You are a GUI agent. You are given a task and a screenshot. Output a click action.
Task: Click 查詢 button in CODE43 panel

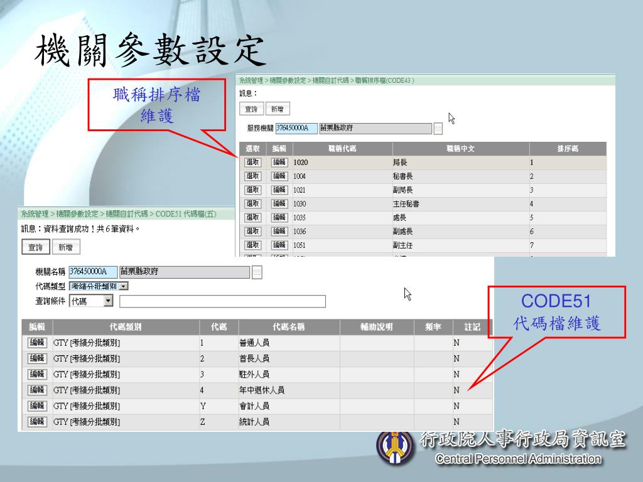click(251, 109)
